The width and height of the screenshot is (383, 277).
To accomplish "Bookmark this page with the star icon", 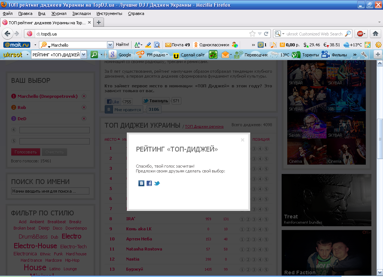I will click(252, 34).
